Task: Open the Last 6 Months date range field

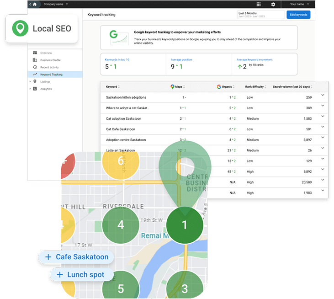Action: [x=260, y=15]
